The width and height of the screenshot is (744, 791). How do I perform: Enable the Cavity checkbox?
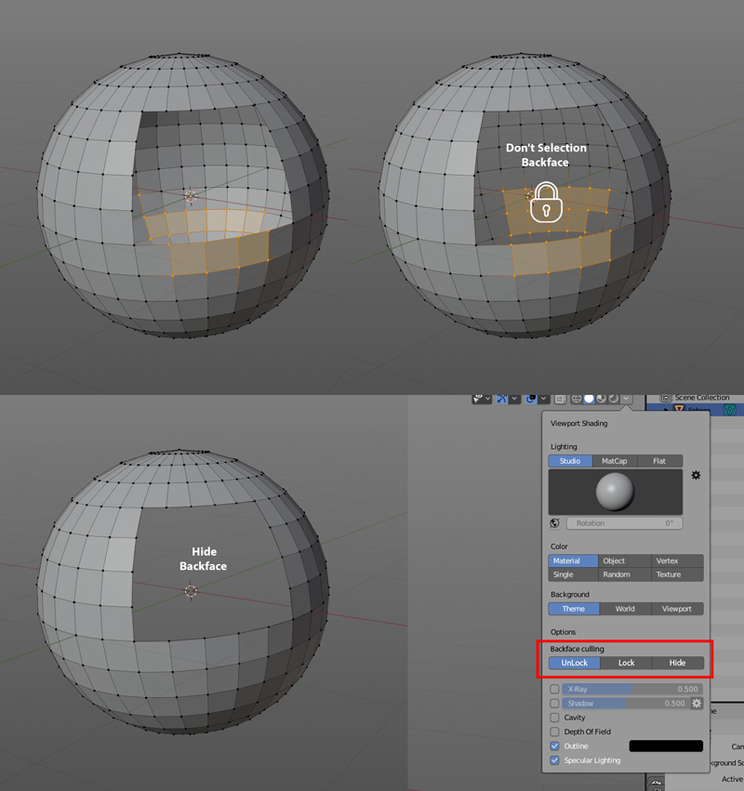click(x=554, y=718)
